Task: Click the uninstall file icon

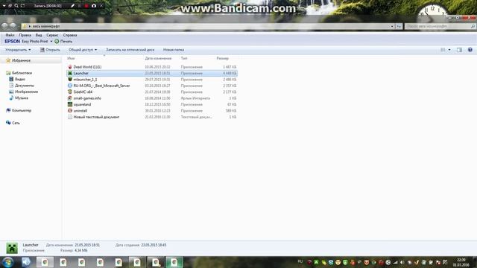Action: [70, 111]
